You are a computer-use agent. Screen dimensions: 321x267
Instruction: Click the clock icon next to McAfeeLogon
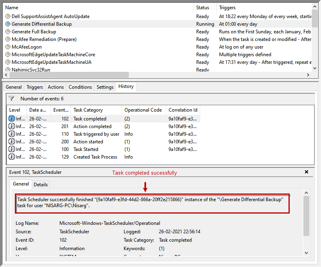click(8, 47)
